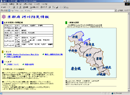Open the Media toolbar button
130x95 pixels.
(x=43, y=7)
